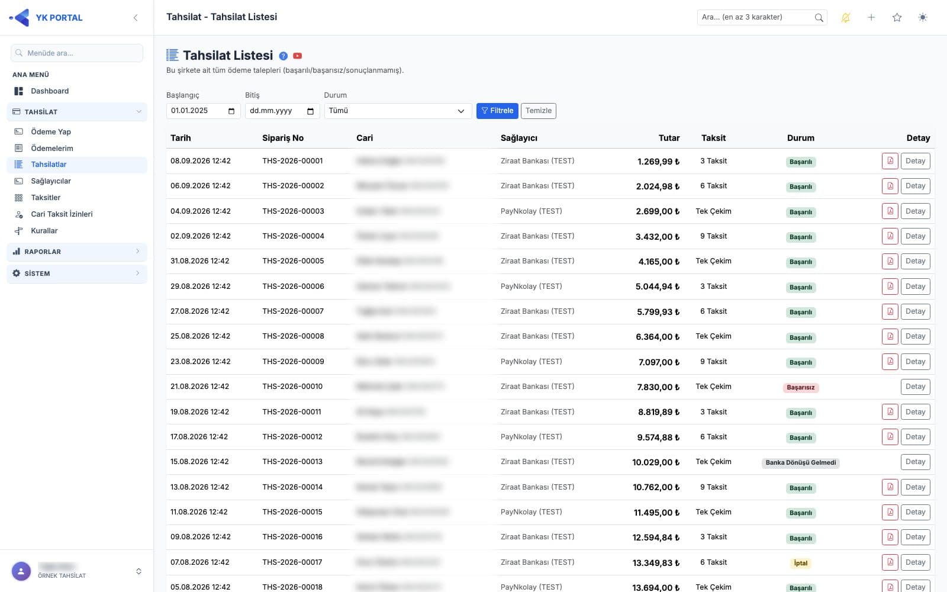Collapse sidebar with the left chevron
947x592 pixels.
136,18
